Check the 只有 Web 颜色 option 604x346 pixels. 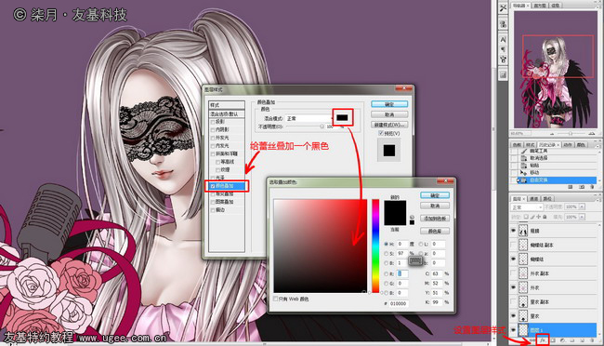275,299
